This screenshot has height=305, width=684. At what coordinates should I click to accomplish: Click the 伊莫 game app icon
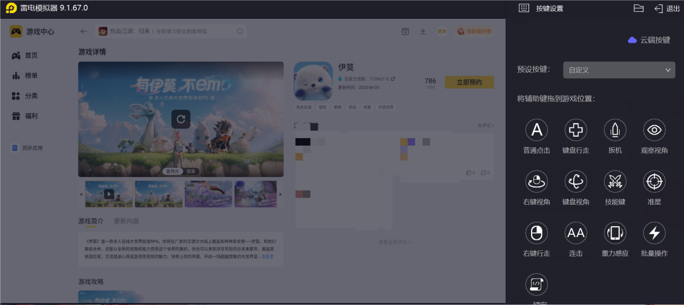point(313,81)
